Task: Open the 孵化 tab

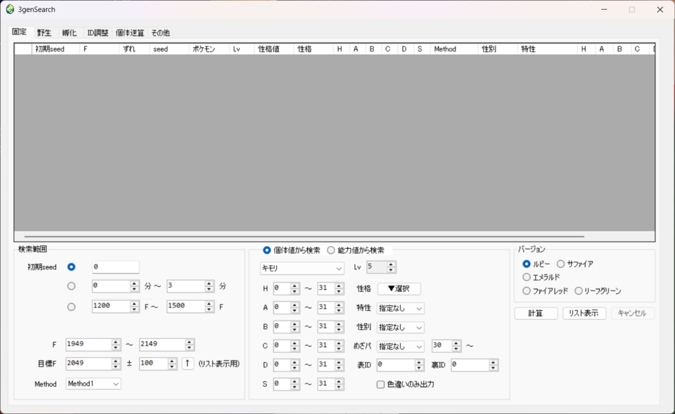Action: (x=69, y=32)
